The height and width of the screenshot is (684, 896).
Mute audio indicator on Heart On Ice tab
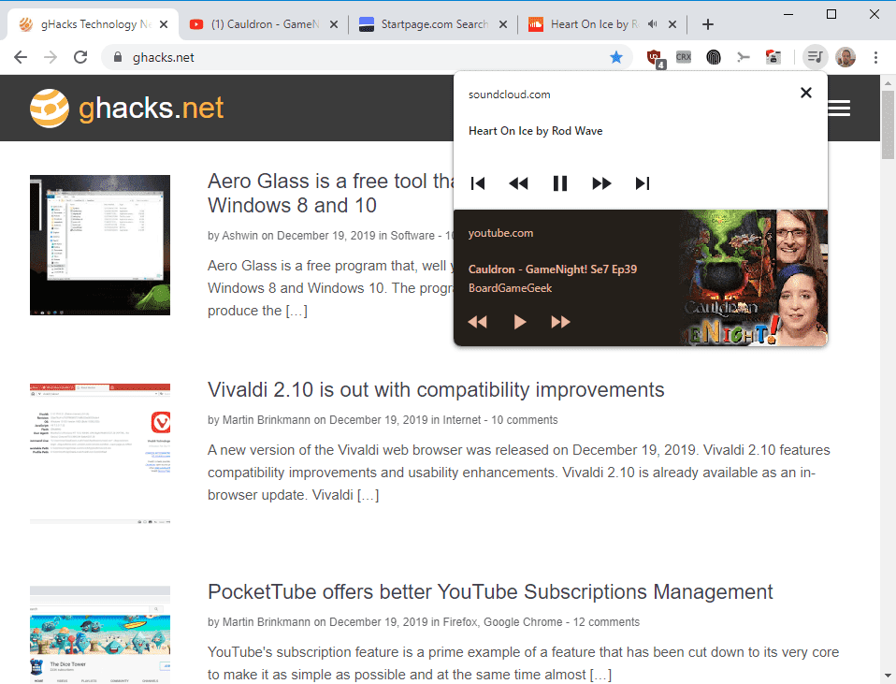pyautogui.click(x=653, y=24)
